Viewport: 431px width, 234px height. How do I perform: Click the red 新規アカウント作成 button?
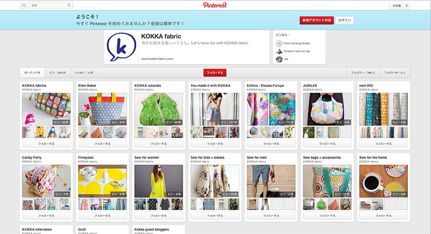tap(317, 20)
